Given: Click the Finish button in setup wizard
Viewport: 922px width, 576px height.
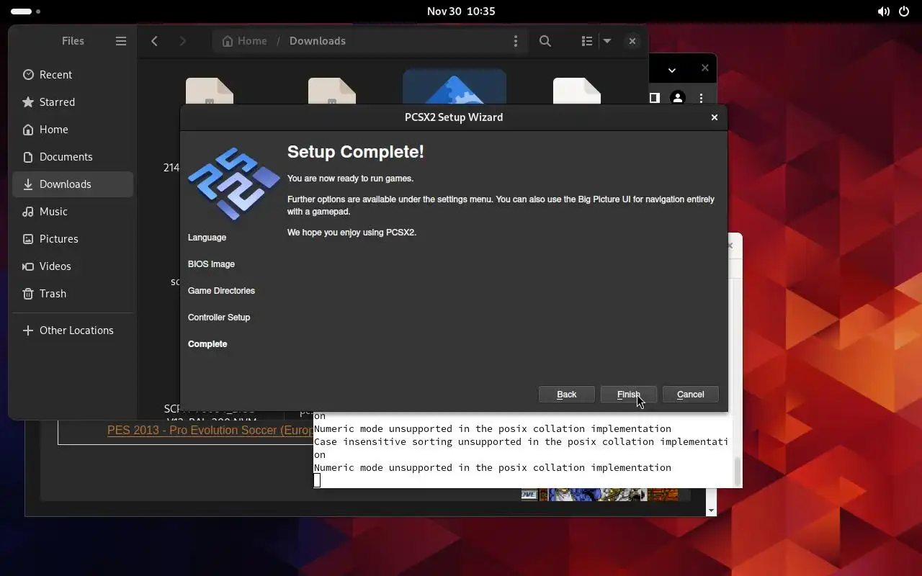Looking at the screenshot, I should pos(628,394).
